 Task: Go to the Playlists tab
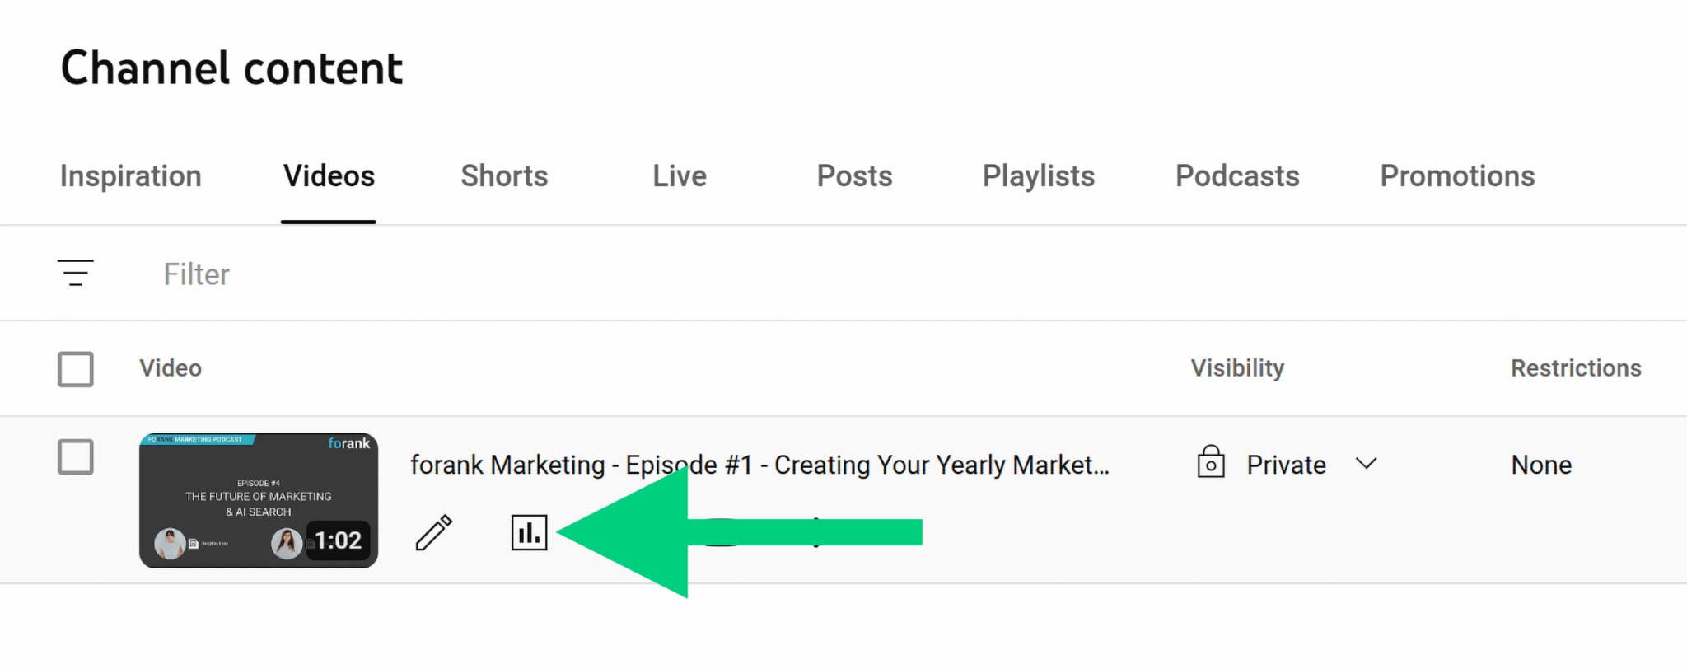click(1038, 175)
